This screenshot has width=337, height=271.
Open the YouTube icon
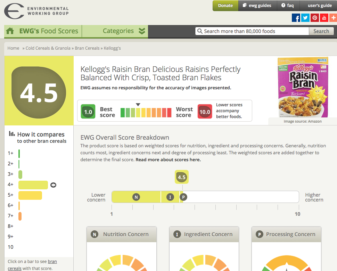324,18
